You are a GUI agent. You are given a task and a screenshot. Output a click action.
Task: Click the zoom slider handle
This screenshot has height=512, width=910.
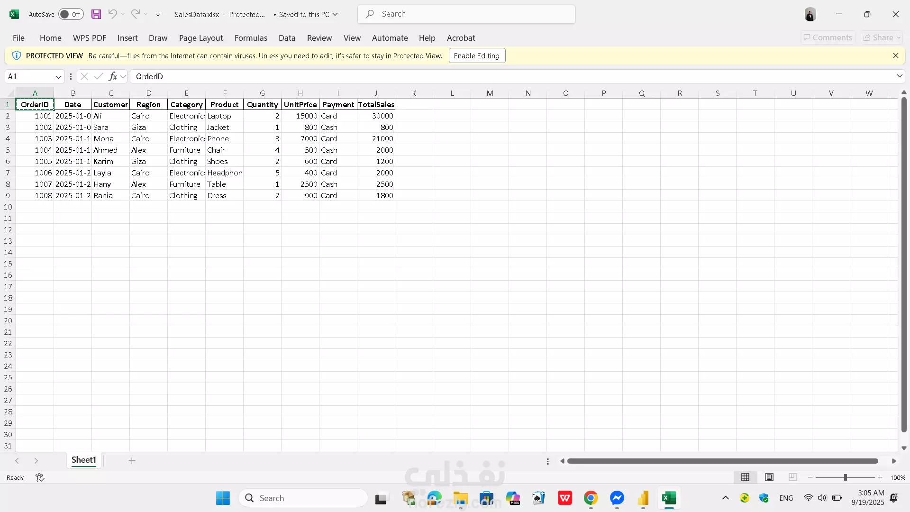(845, 477)
